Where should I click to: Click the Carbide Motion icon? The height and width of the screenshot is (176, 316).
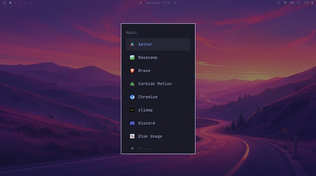pos(132,84)
